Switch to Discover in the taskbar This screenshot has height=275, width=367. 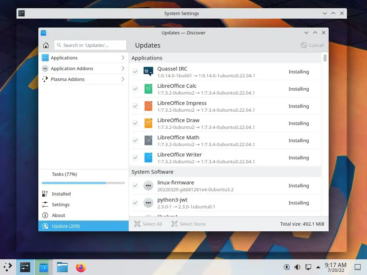[43, 267]
